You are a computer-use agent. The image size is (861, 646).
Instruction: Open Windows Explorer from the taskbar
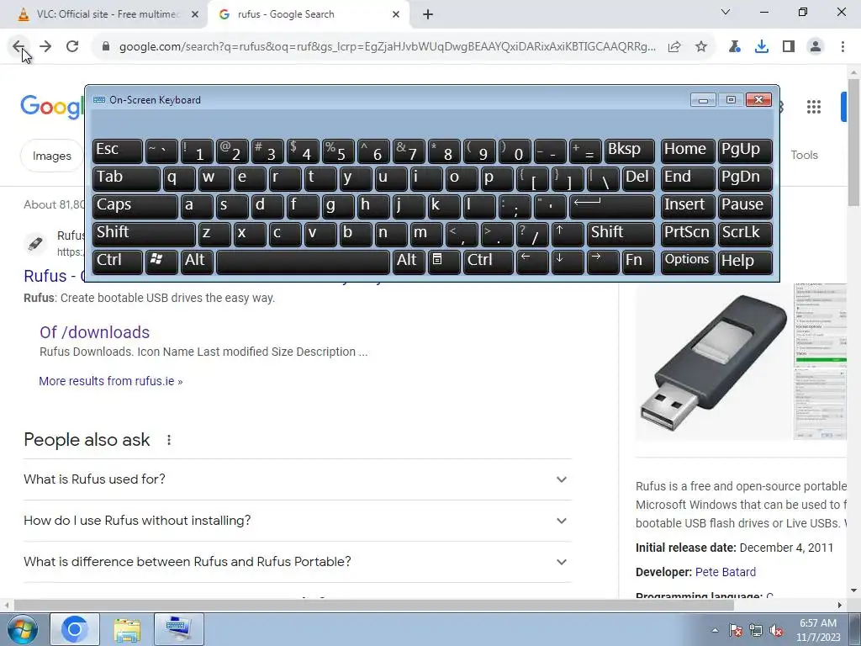click(127, 629)
